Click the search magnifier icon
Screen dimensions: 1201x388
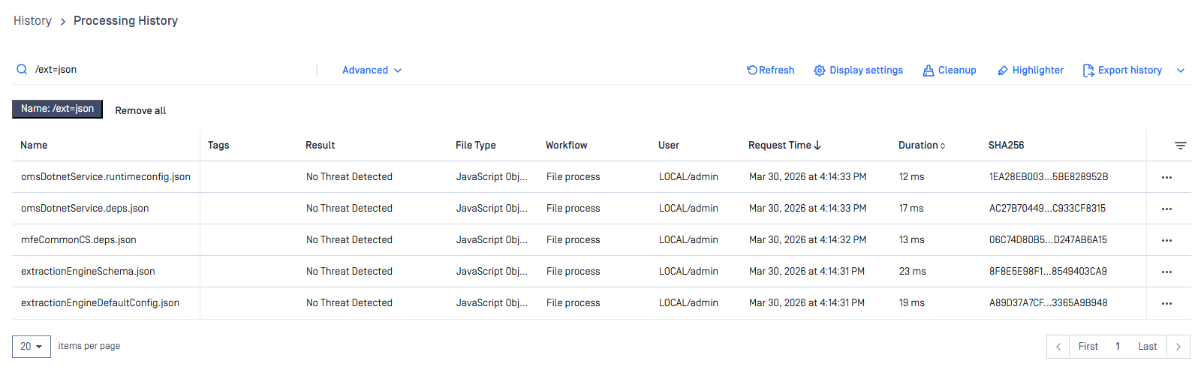coord(22,70)
